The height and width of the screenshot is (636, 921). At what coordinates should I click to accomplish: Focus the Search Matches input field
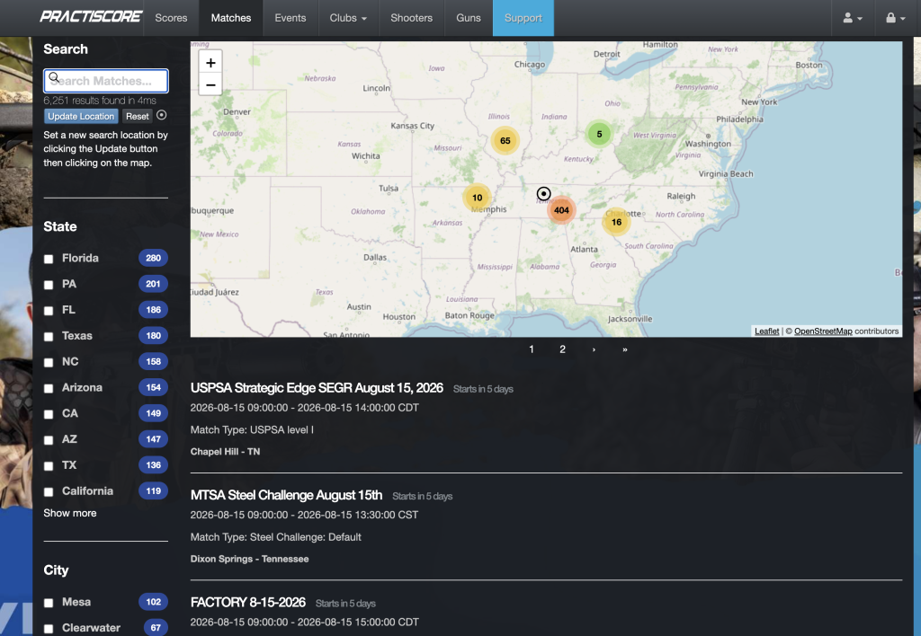click(106, 81)
